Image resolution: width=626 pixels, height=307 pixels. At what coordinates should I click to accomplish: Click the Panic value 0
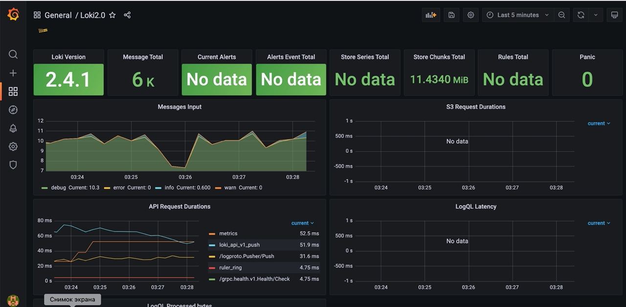pyautogui.click(x=587, y=79)
